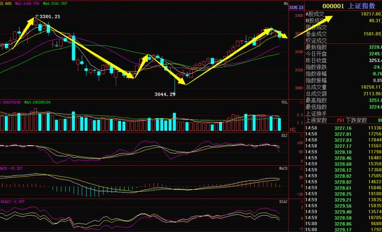Click the KDJ indicator label
The height and width of the screenshot is (232, 382).
point(285,135)
